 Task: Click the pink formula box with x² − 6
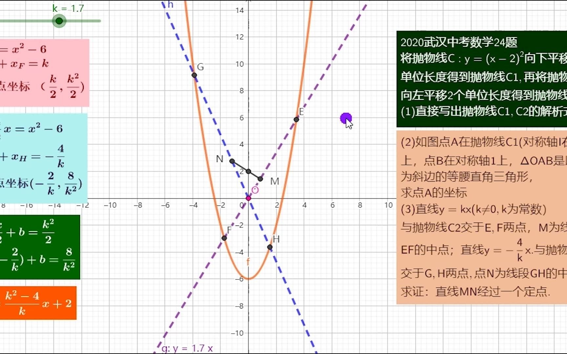coord(44,73)
